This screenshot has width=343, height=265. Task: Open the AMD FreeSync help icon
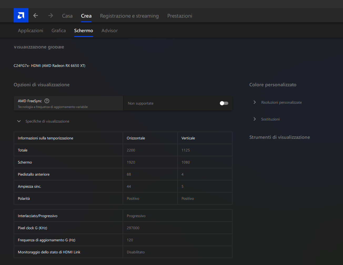coord(47,101)
